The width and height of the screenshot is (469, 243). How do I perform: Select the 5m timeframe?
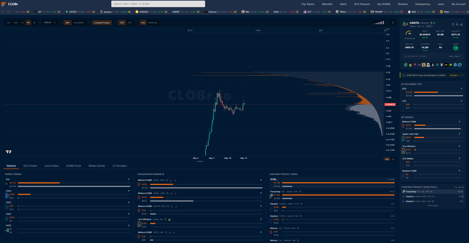pos(9,23)
